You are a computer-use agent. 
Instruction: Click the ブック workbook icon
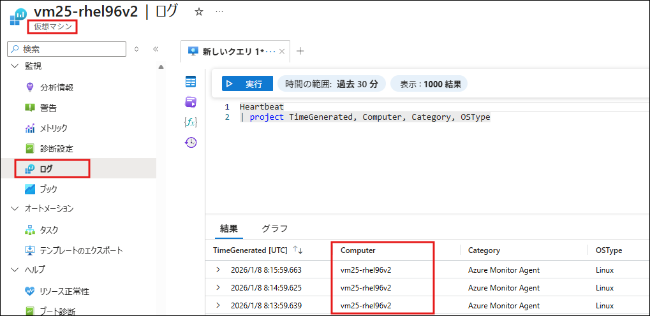(30, 189)
